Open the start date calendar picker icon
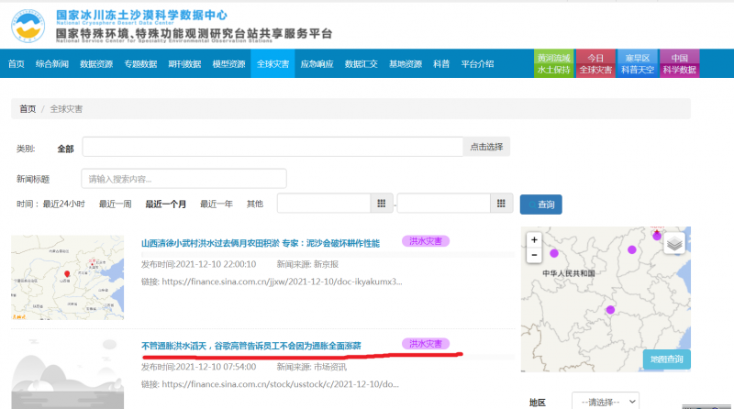 click(x=381, y=204)
